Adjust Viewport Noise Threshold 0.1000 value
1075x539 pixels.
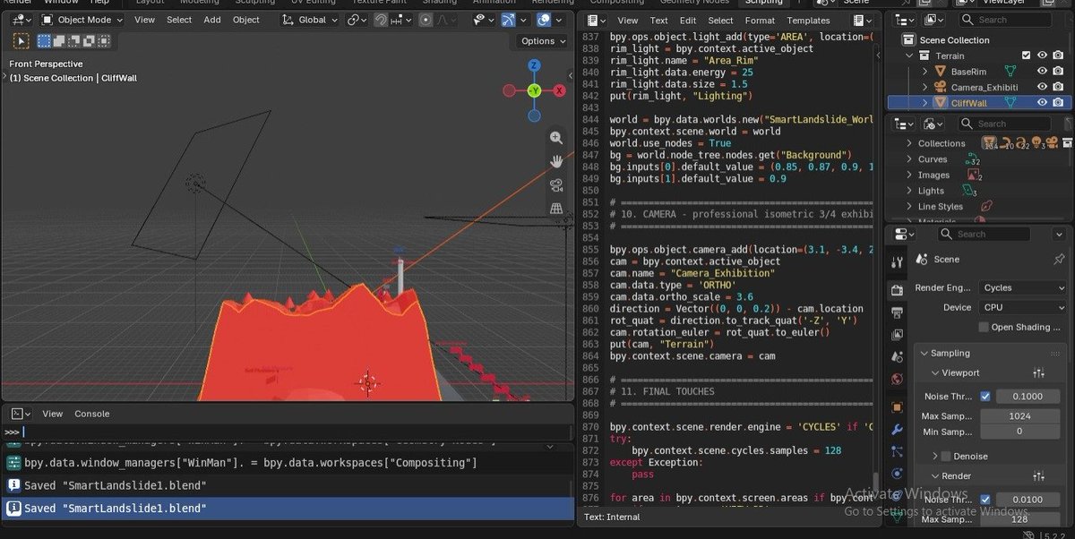tap(1028, 396)
